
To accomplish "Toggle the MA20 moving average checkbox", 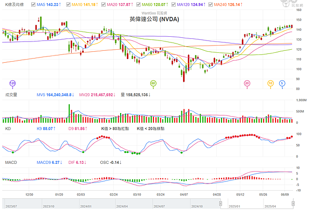I will pyautogui.click(x=103, y=4).
